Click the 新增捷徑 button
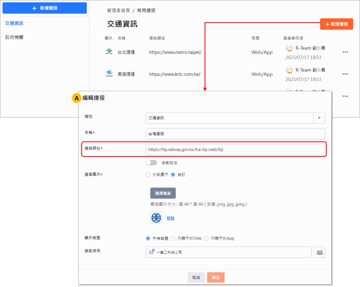The height and width of the screenshot is (287, 360). click(336, 24)
